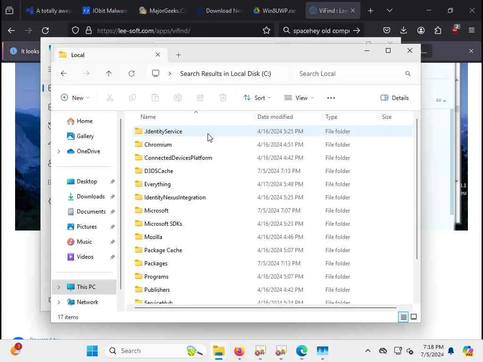Click the Rename icon in Explorer toolbar
This screenshot has width=483, height=362.
point(178,98)
